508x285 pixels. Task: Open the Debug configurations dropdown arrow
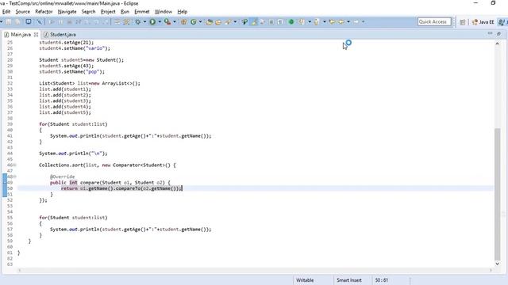click(144, 21)
